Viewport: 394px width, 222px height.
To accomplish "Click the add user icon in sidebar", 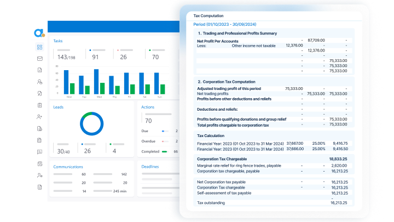I will tap(39, 117).
